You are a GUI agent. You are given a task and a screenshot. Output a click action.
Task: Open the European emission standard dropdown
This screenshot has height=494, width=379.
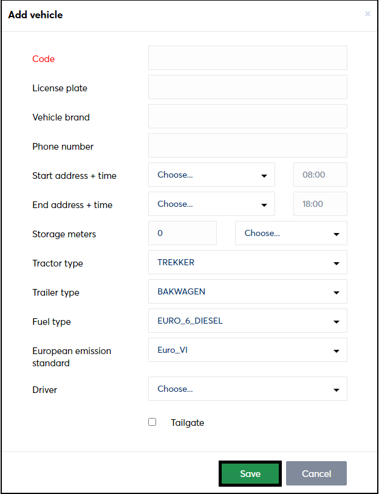pyautogui.click(x=248, y=350)
